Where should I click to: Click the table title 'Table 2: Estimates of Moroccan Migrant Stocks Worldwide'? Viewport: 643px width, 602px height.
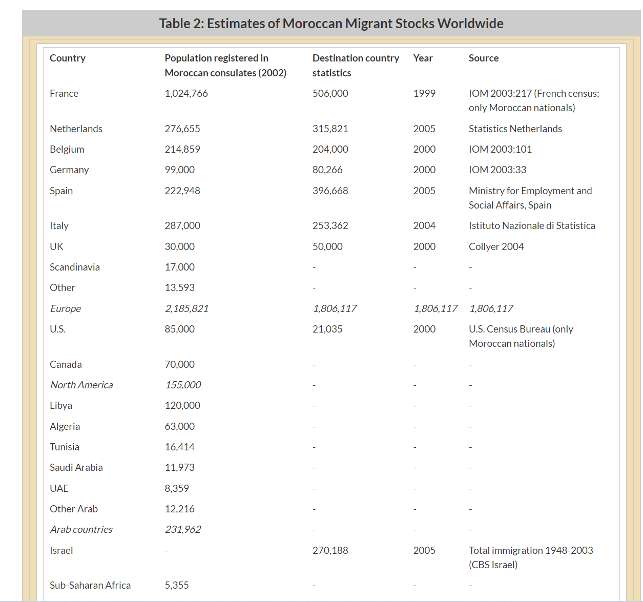pyautogui.click(x=331, y=24)
